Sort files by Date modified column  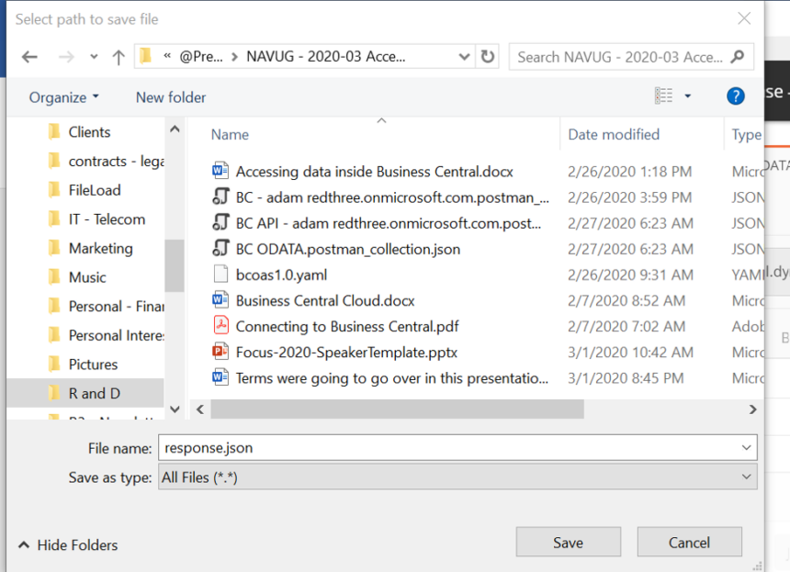click(614, 134)
